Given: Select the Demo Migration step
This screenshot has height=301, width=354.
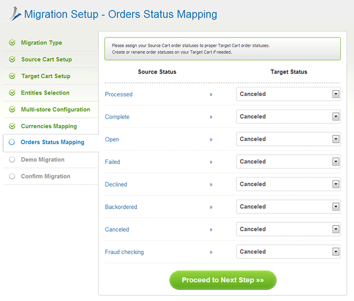Looking at the screenshot, I should tap(43, 160).
